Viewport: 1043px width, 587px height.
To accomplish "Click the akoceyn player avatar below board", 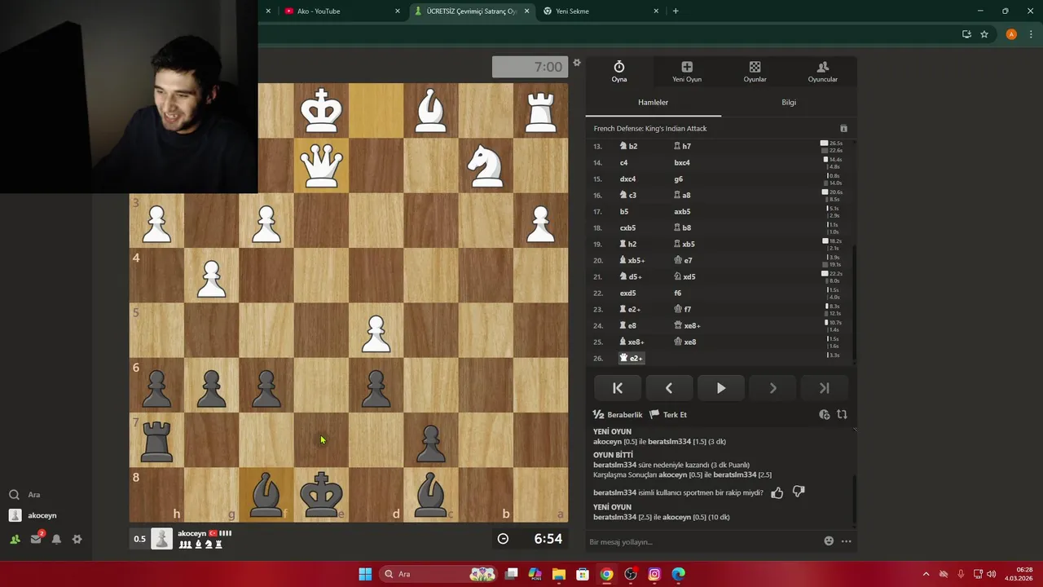I will tap(162, 539).
